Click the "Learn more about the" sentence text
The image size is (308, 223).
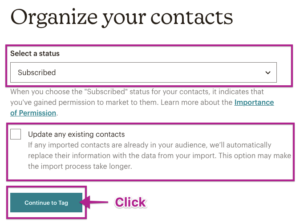pyautogui.click(x=197, y=102)
